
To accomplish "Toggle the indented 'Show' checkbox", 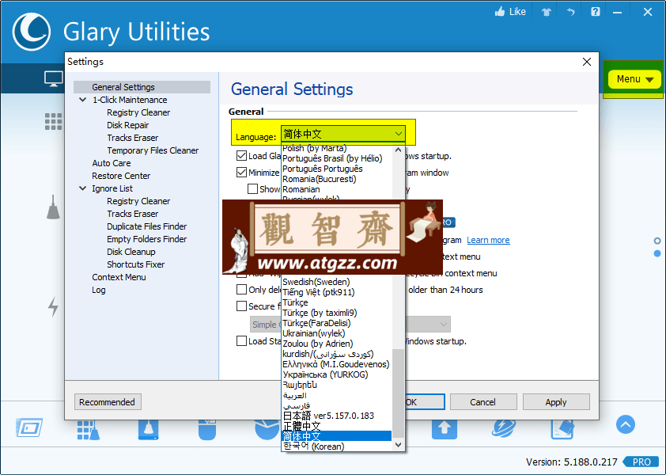I will click(x=253, y=188).
